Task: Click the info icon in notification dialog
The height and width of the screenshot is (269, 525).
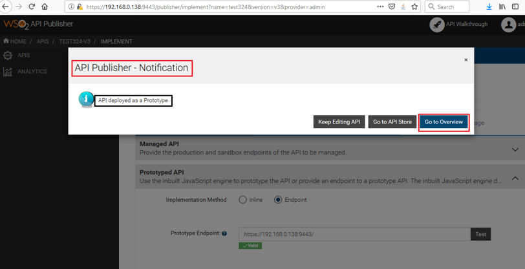Action: pos(87,100)
